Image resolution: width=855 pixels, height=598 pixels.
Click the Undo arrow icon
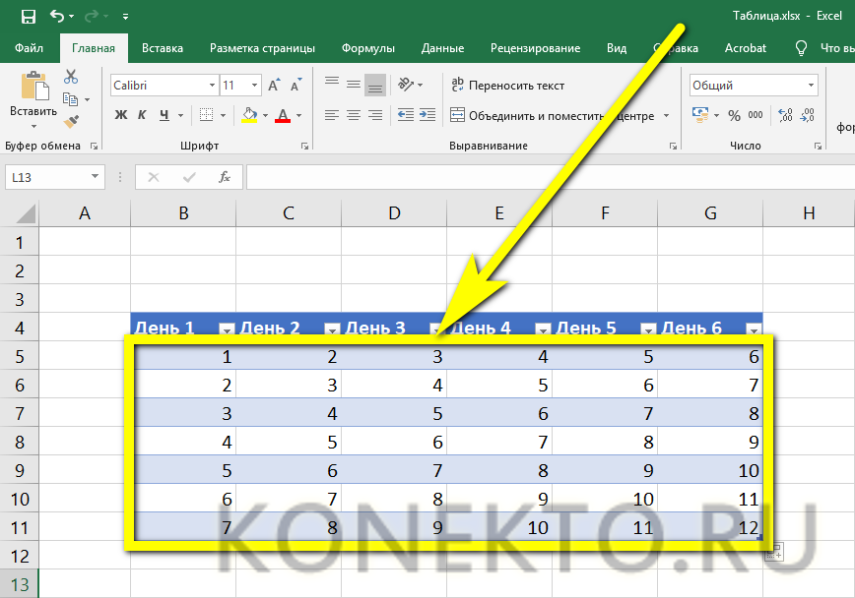click(57, 17)
